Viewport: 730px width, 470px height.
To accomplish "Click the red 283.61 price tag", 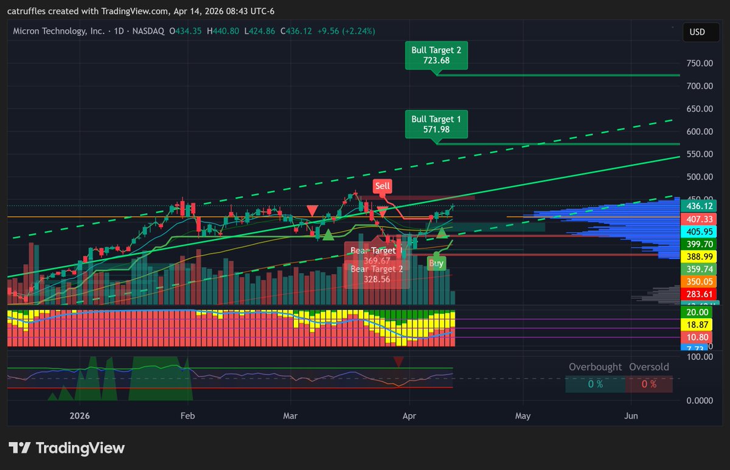I will (698, 295).
